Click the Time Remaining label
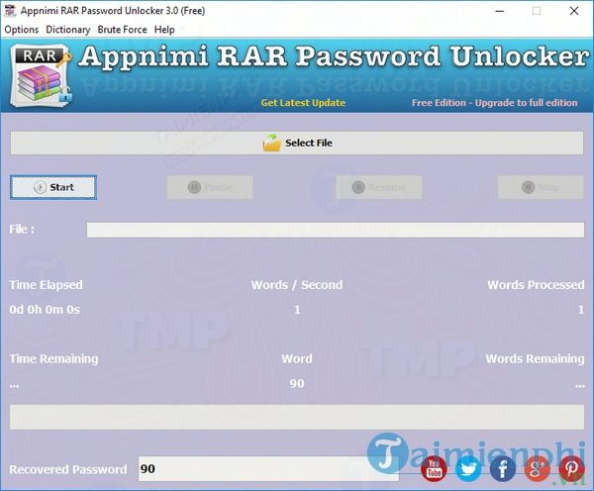This screenshot has height=491, width=594. [53, 358]
